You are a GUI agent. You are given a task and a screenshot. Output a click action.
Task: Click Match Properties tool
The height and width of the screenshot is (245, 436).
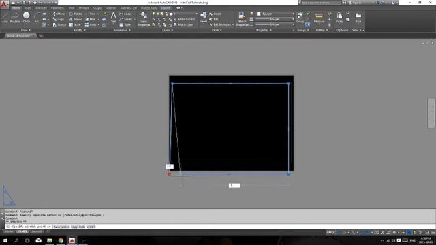tap(243, 19)
